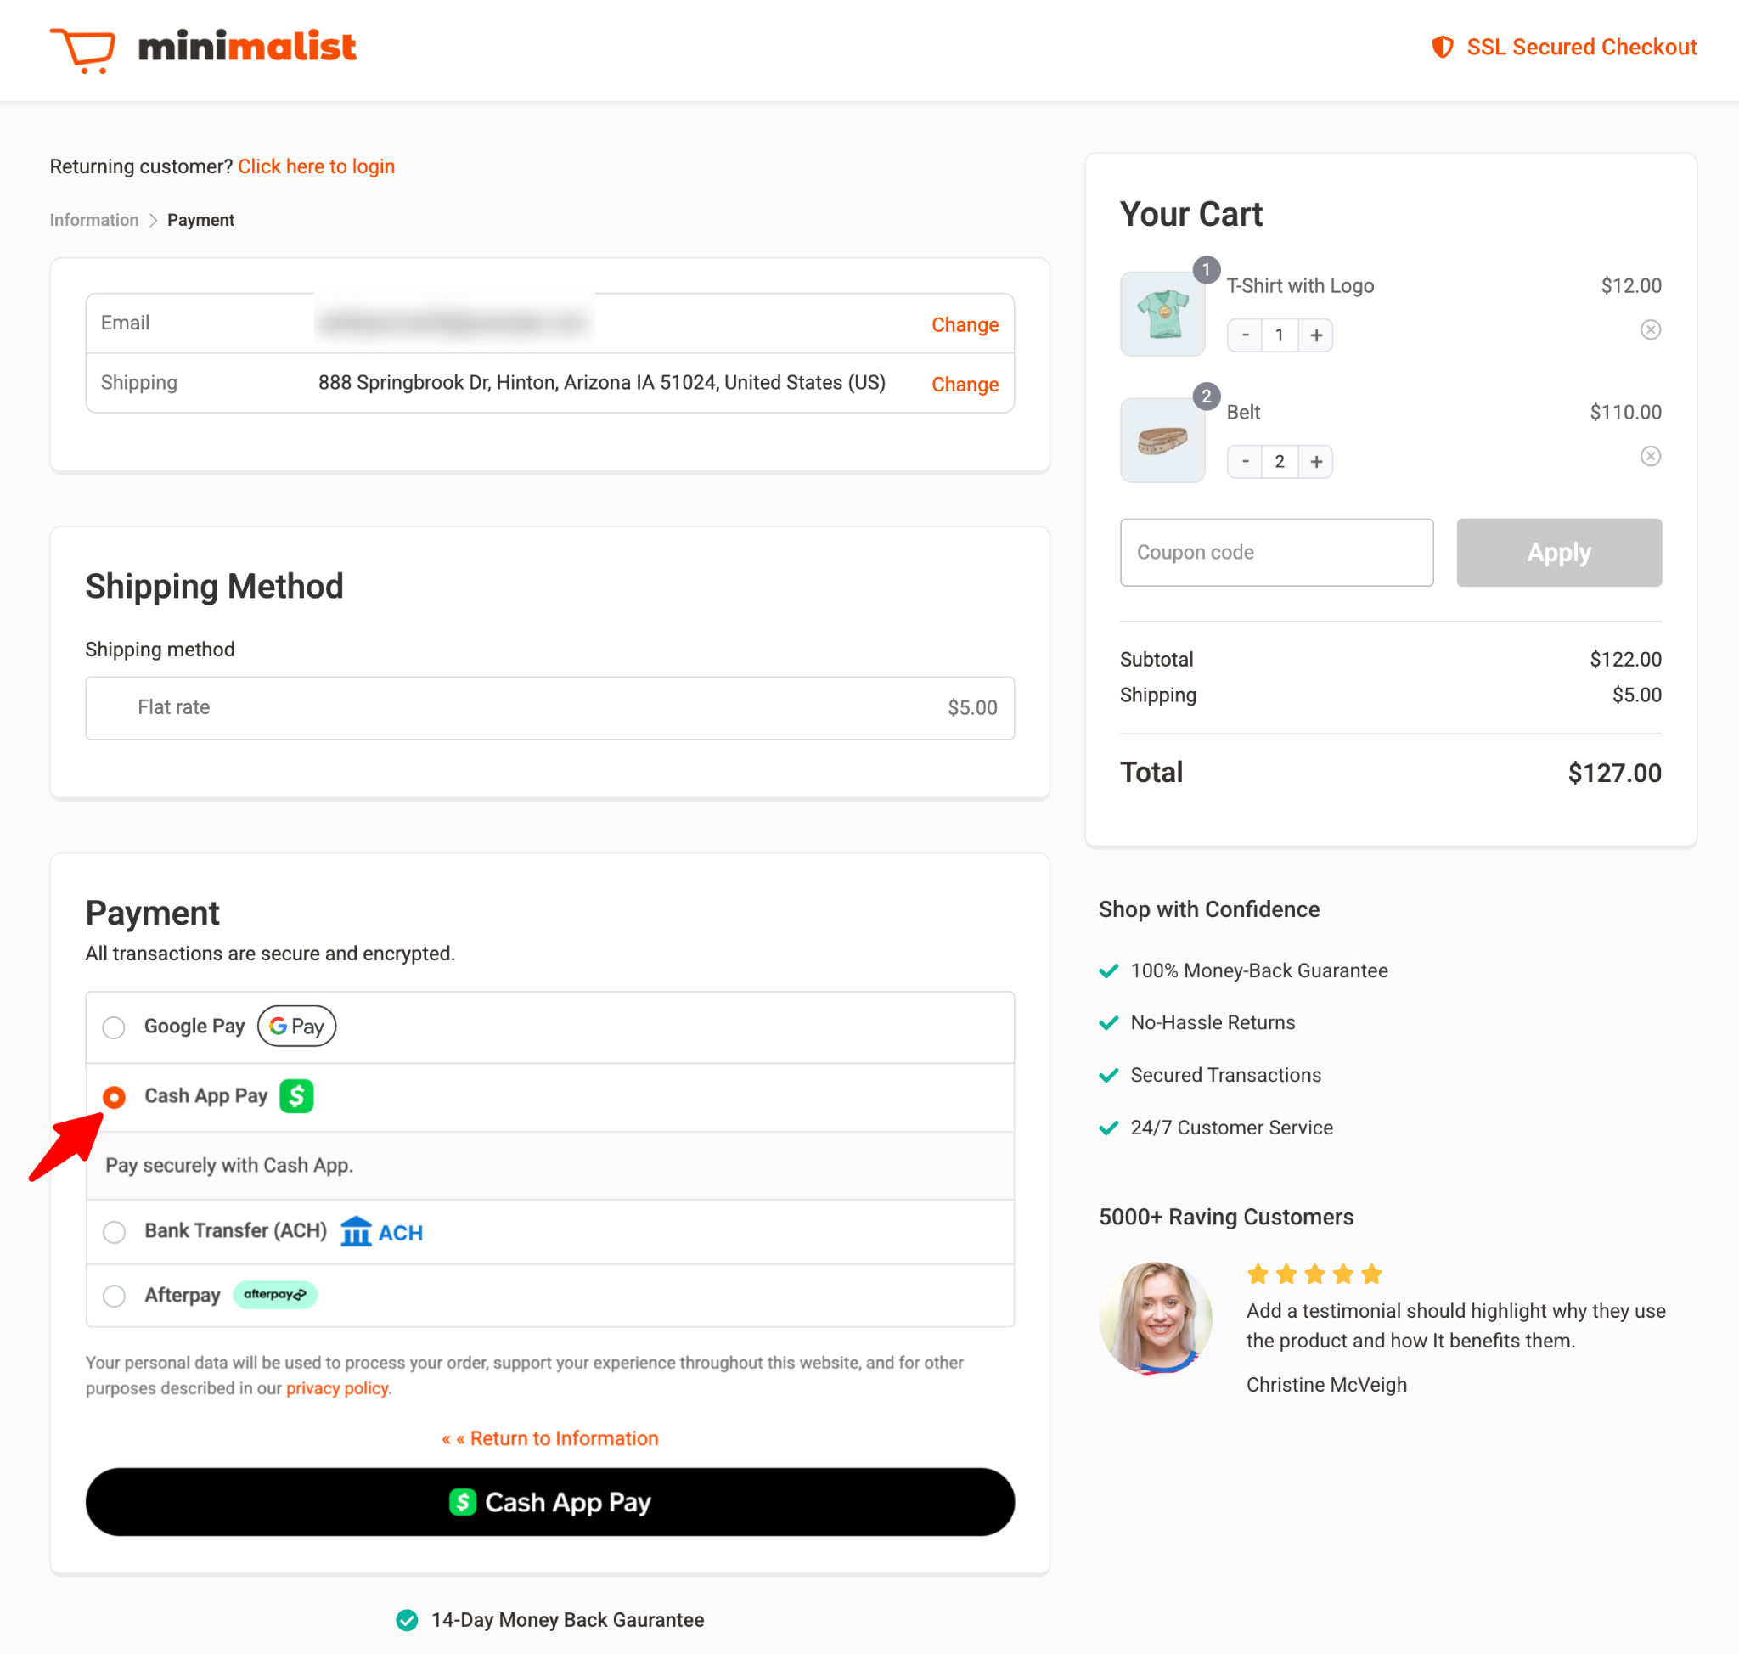This screenshot has width=1739, height=1654.
Task: Click the 14-Day Money Back Guarantee checkmark icon
Action: pos(408,1620)
